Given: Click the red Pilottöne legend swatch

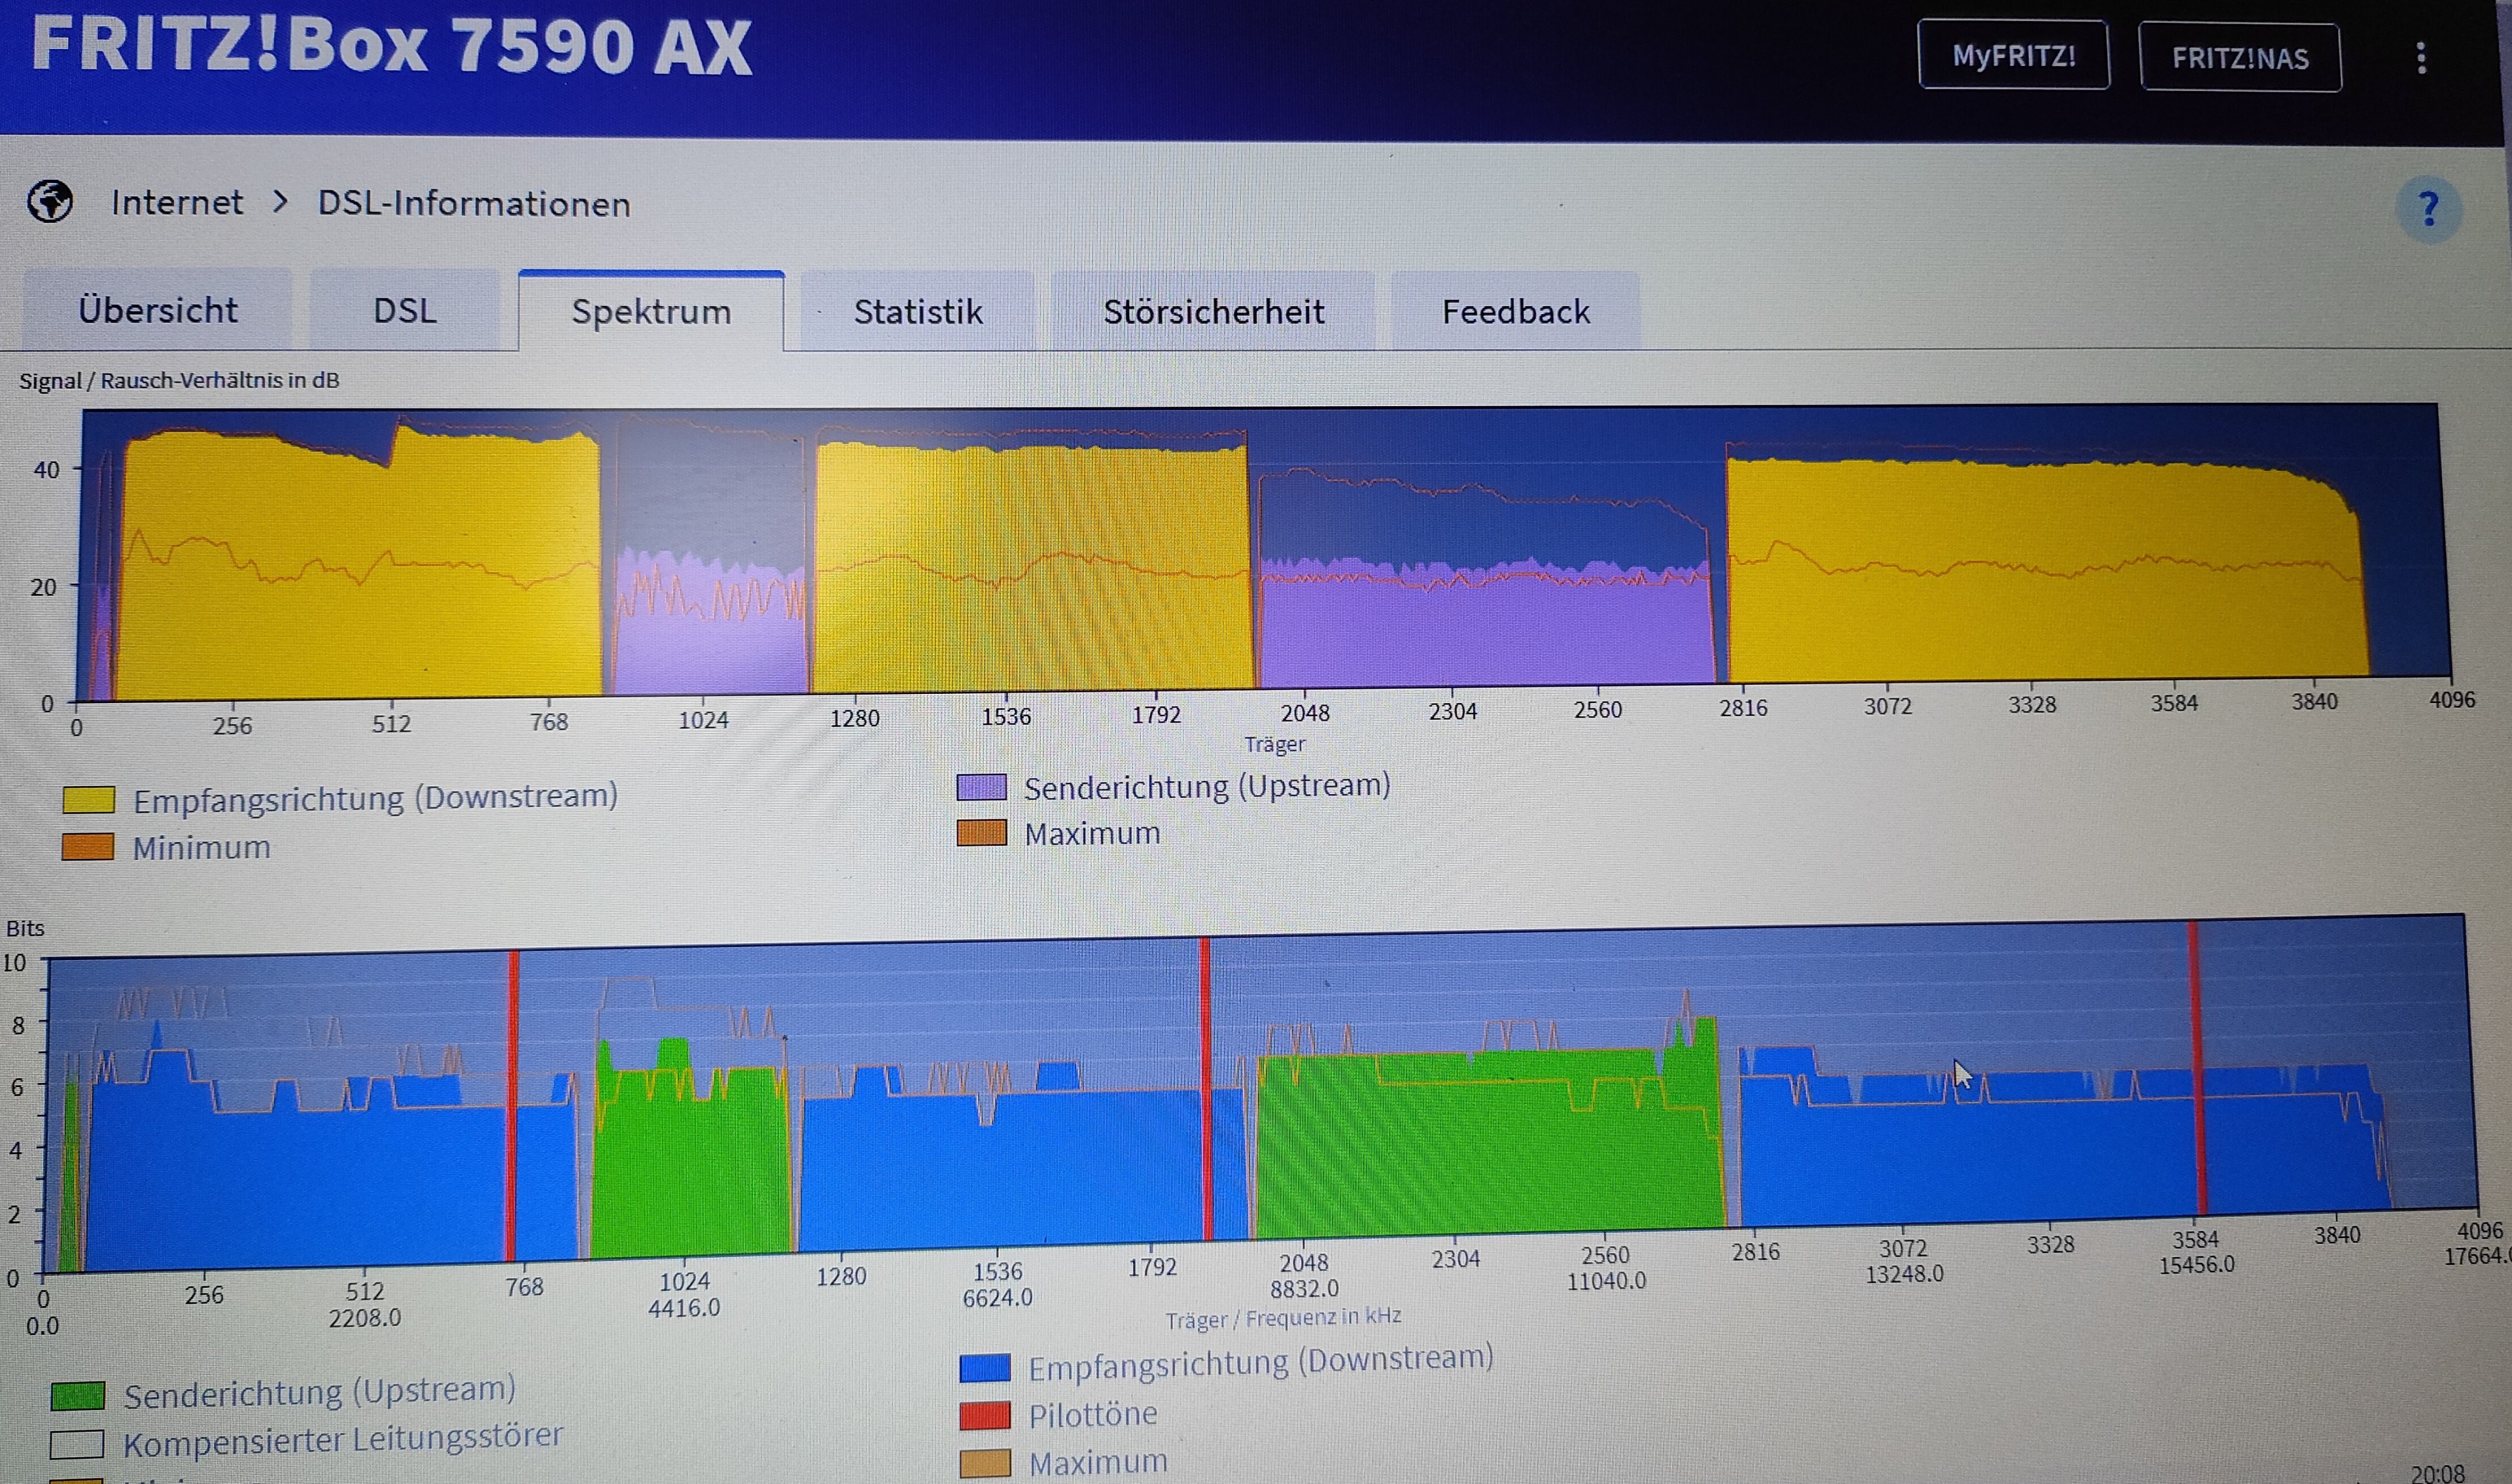Looking at the screenshot, I should point(985,1416).
